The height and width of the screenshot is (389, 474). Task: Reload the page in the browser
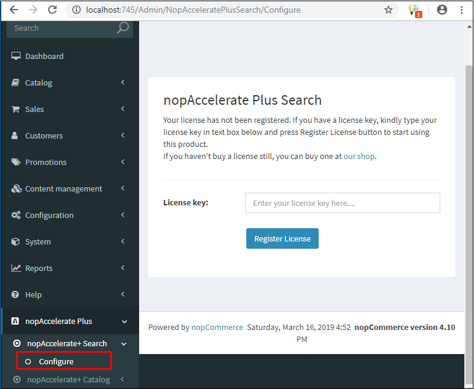[x=52, y=10]
